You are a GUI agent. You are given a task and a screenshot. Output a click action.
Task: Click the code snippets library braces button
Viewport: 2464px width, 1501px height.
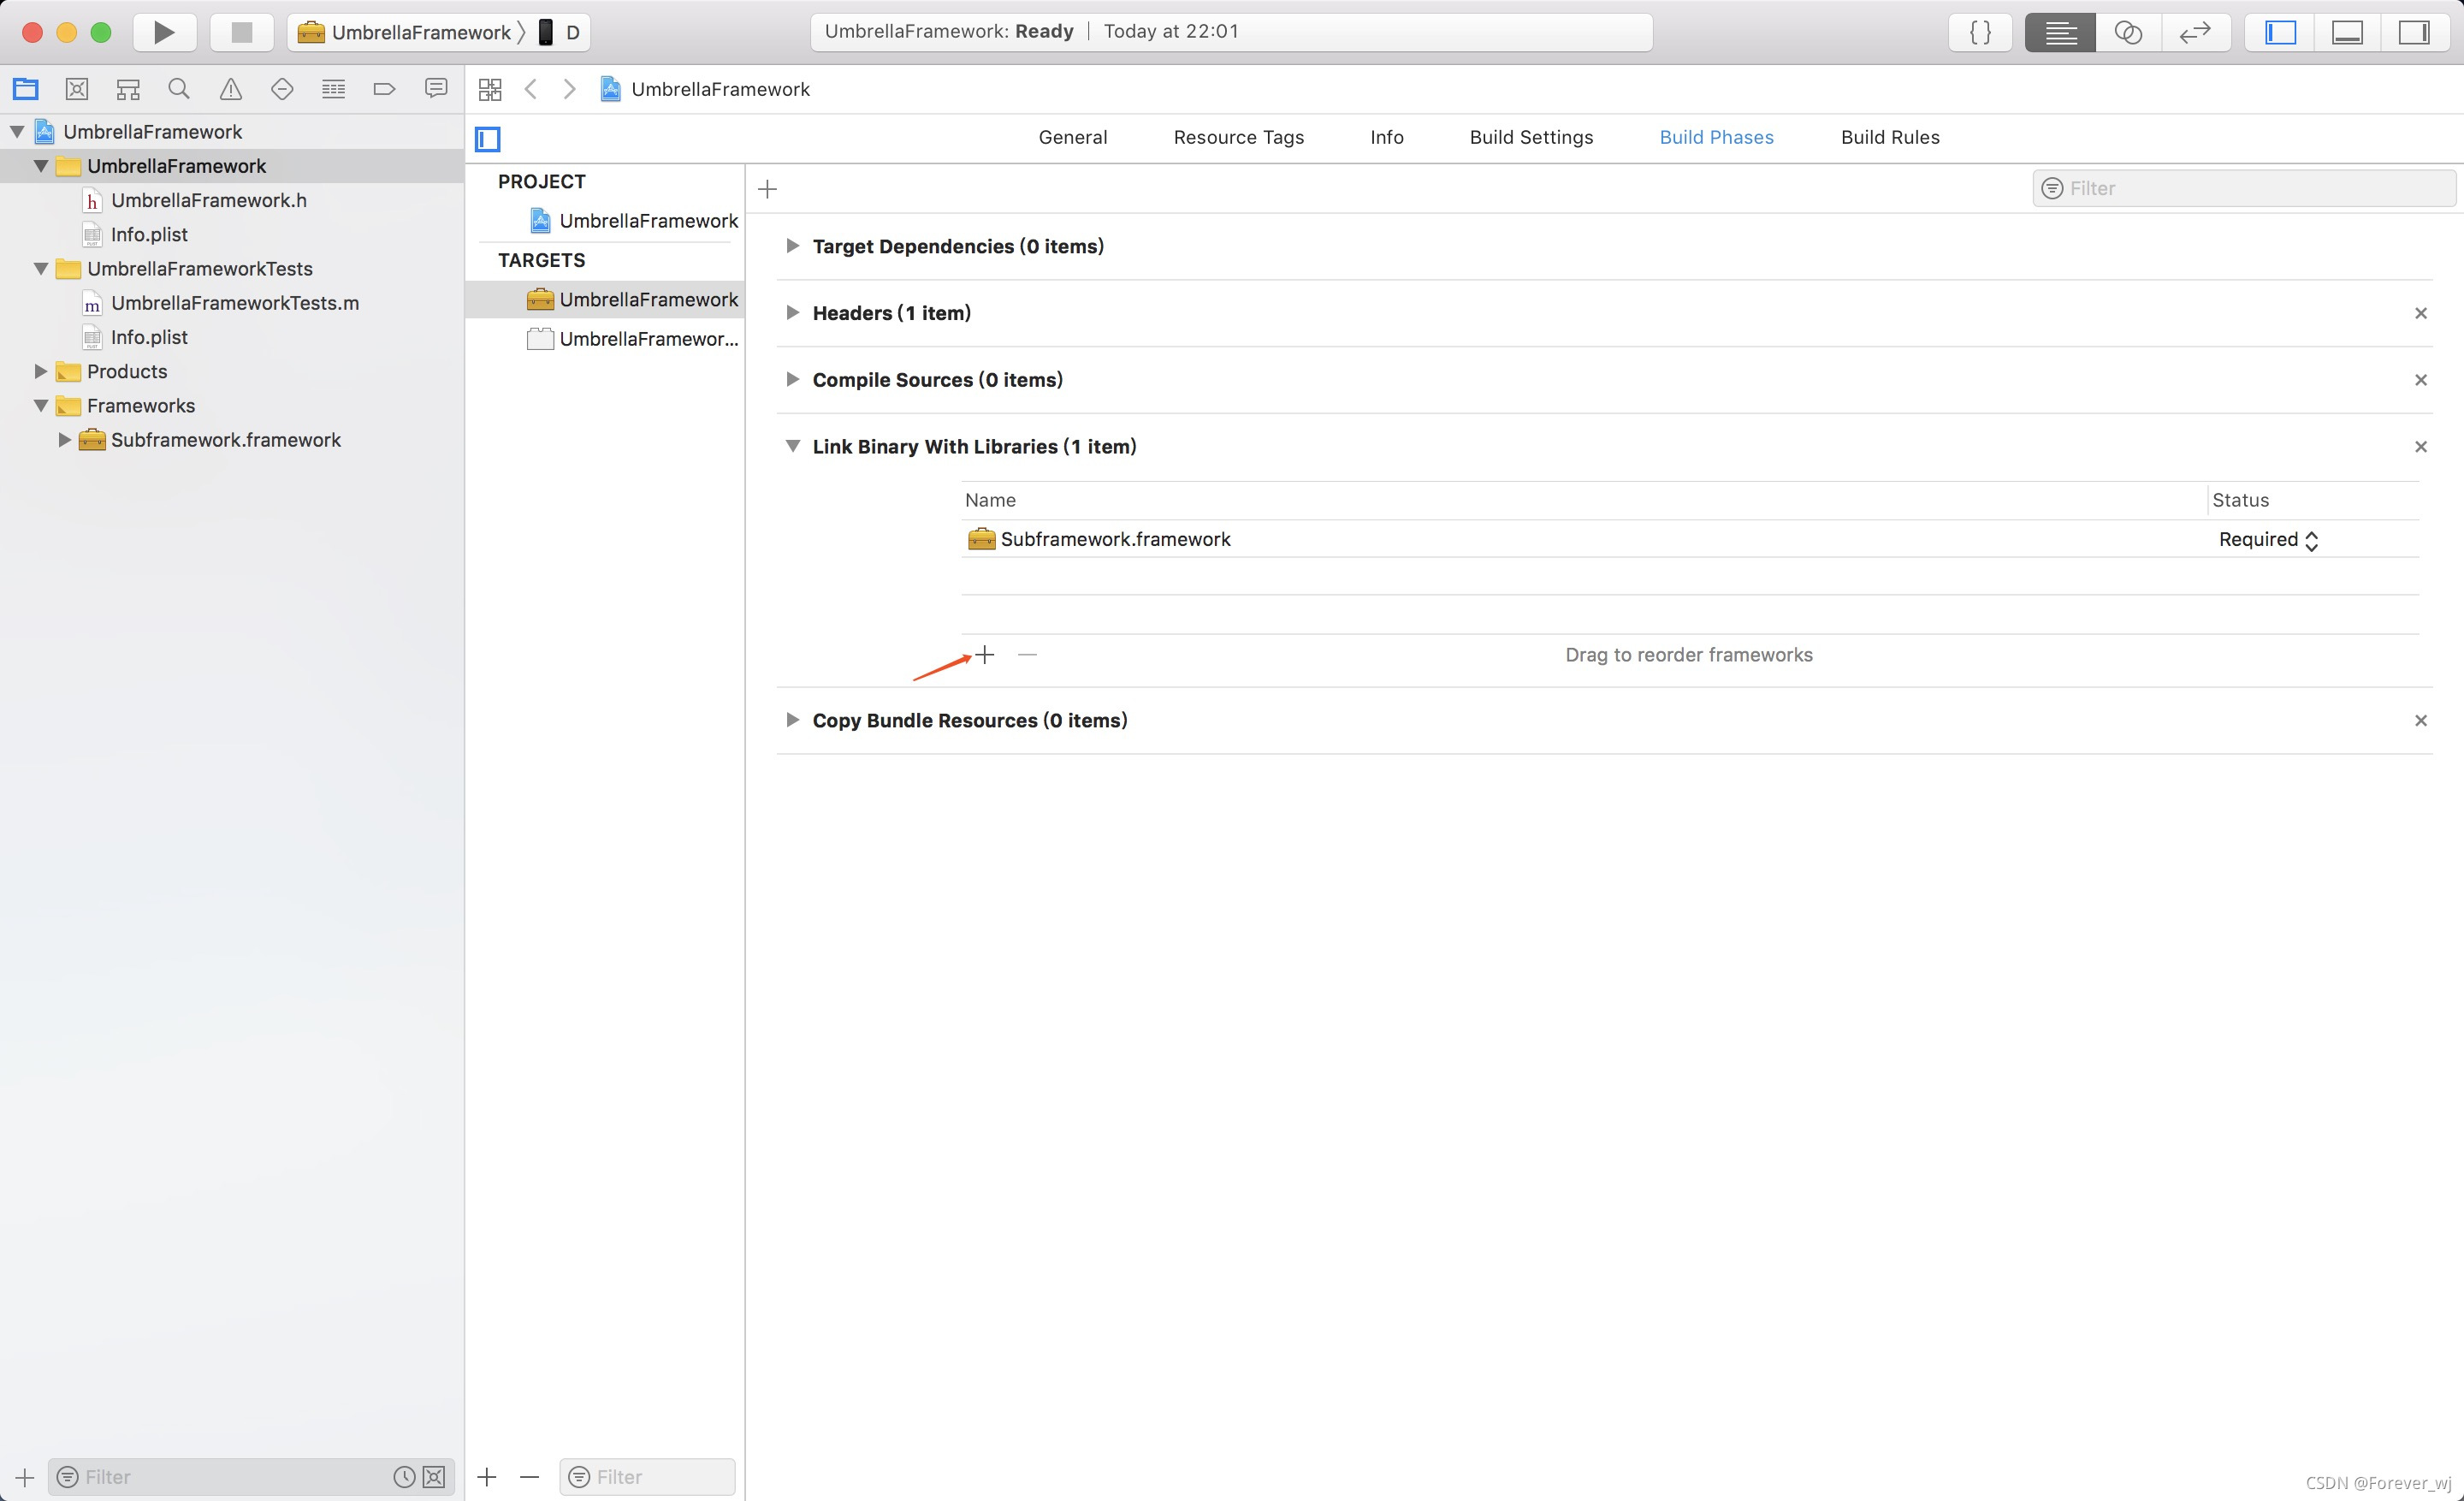[1980, 32]
